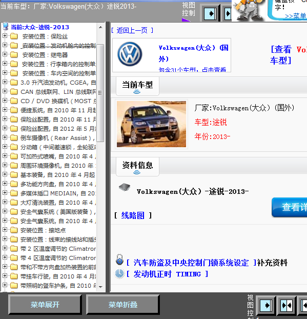Viewport: 307px width, 319px height.
Task: Select 带 4 区温度调节的 Climatronic row
Action: (x=58, y=258)
